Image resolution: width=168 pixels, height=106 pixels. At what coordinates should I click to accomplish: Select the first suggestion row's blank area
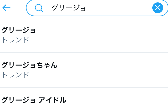(102, 35)
